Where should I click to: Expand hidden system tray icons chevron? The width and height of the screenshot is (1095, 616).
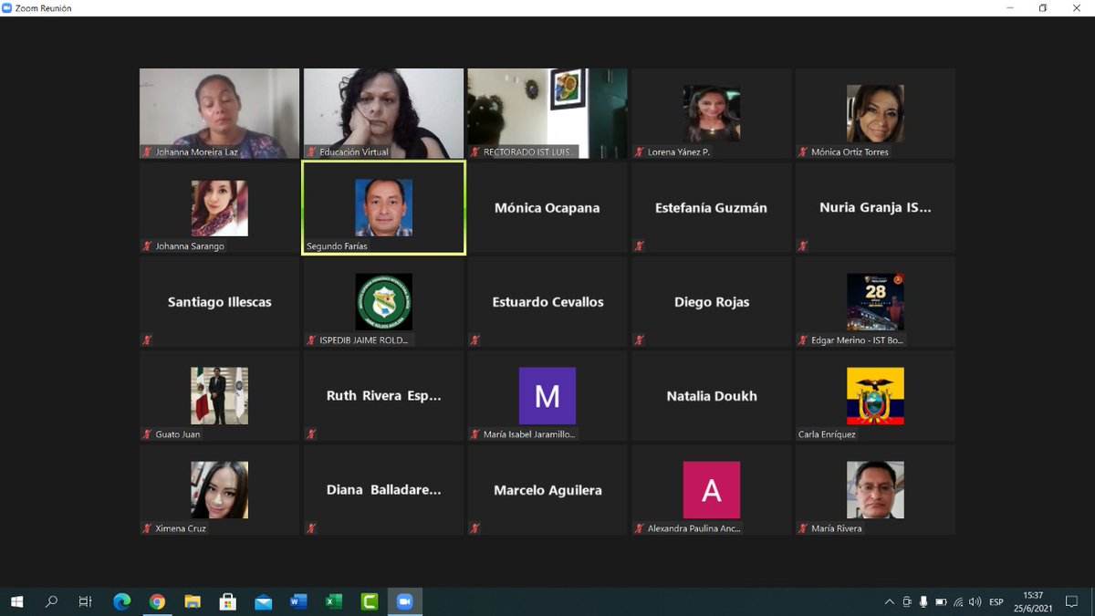click(890, 602)
